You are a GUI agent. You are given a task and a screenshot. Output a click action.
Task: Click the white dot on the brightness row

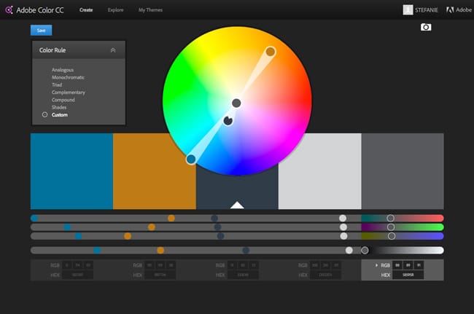click(349, 251)
